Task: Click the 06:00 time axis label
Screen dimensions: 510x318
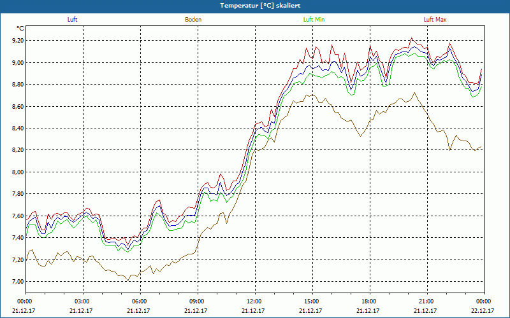Action: [140, 301]
